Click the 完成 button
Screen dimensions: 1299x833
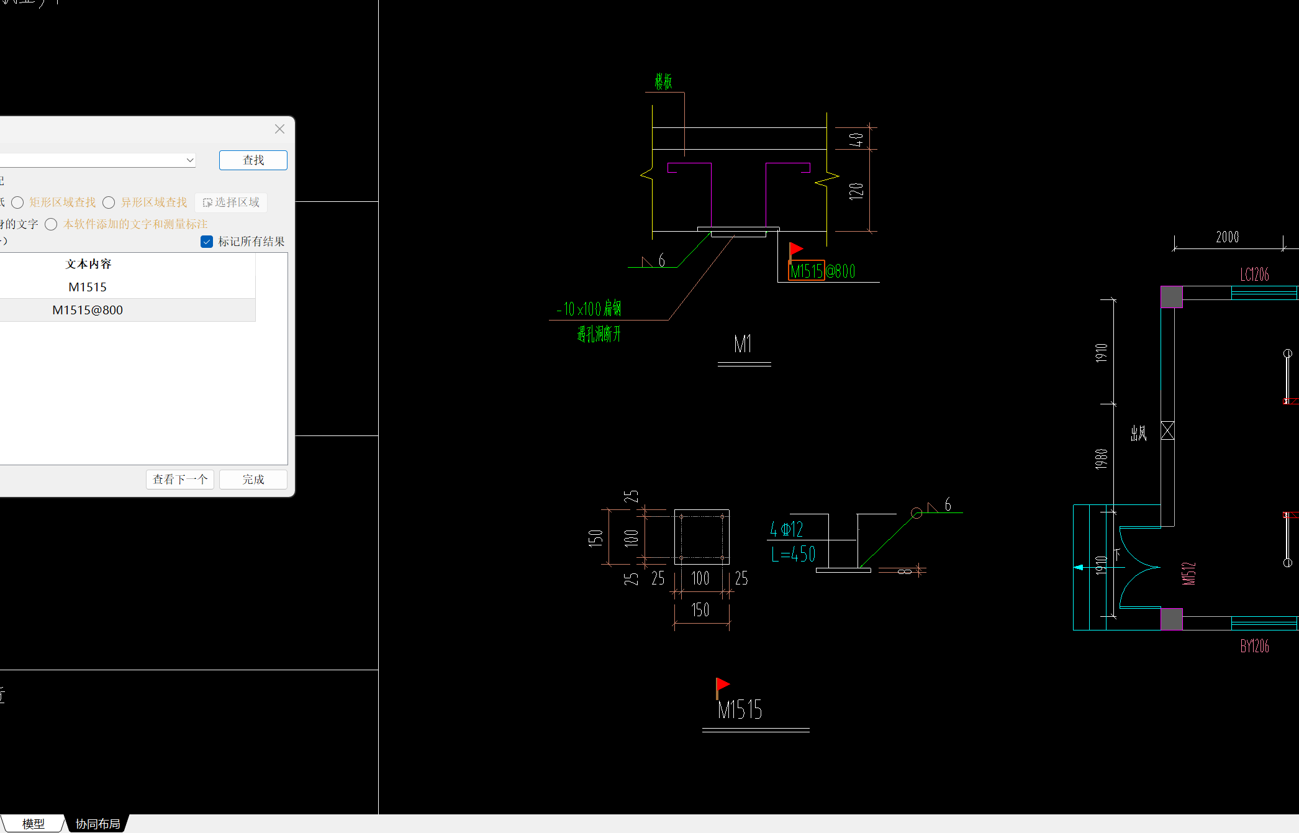253,480
